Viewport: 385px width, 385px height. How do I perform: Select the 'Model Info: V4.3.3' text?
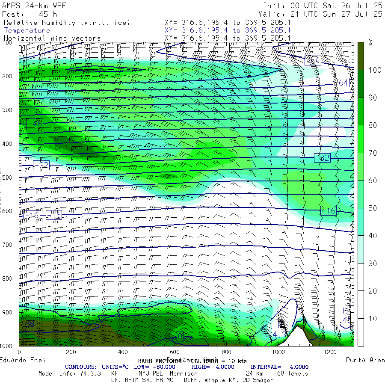[x=70, y=374]
